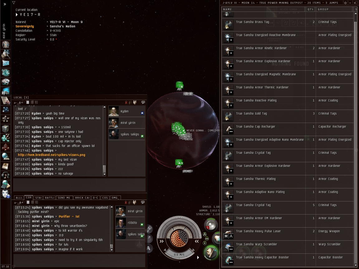The height and width of the screenshot is (269, 359).
Task: Open the hem.bredband.net vizan4.png link
Action: (51, 155)
